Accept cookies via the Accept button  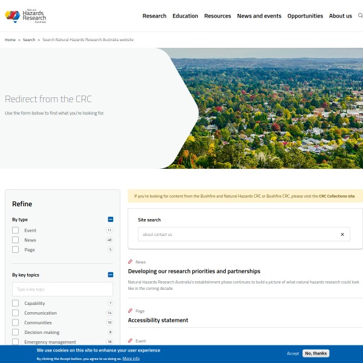click(x=293, y=353)
